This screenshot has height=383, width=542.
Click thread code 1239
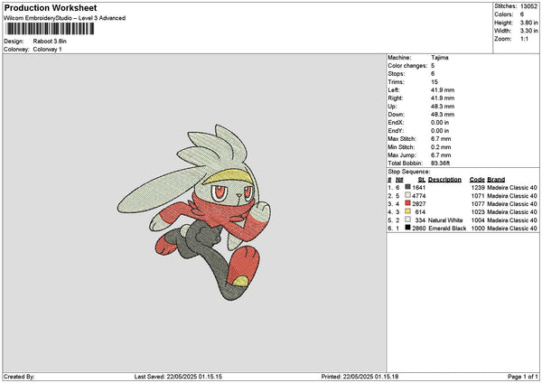click(x=478, y=188)
